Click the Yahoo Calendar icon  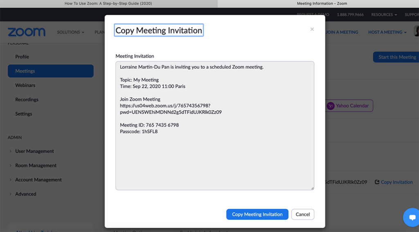pos(331,106)
